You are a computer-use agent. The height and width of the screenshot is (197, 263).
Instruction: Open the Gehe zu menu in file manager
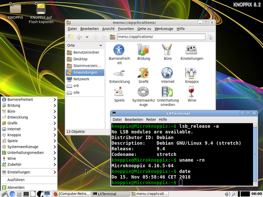144,29
